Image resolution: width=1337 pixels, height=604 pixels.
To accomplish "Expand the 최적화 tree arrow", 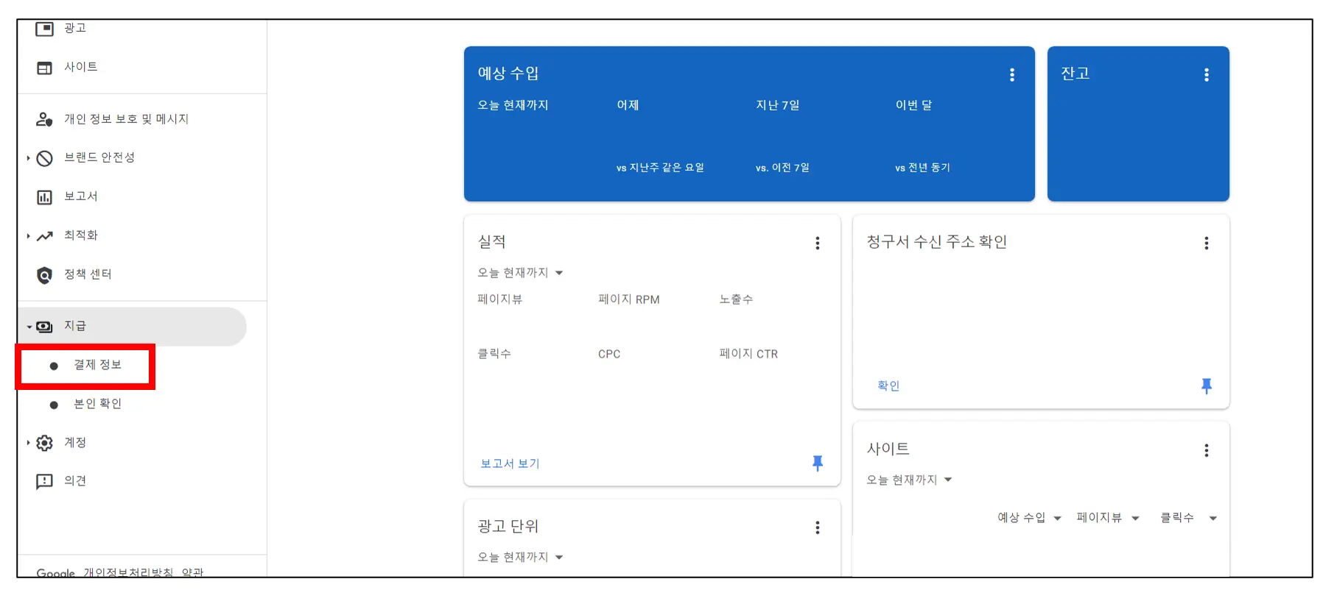I will 28,236.
